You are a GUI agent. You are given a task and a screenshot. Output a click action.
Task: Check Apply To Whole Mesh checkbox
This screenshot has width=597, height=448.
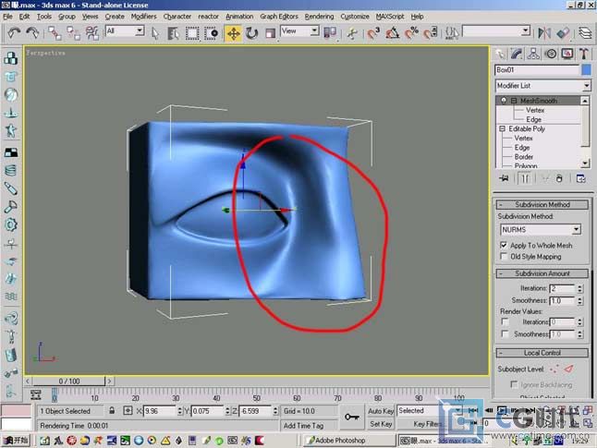[504, 245]
